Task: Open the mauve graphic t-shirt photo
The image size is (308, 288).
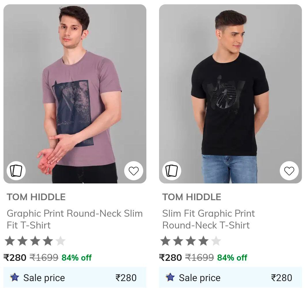Action: [x=75, y=92]
